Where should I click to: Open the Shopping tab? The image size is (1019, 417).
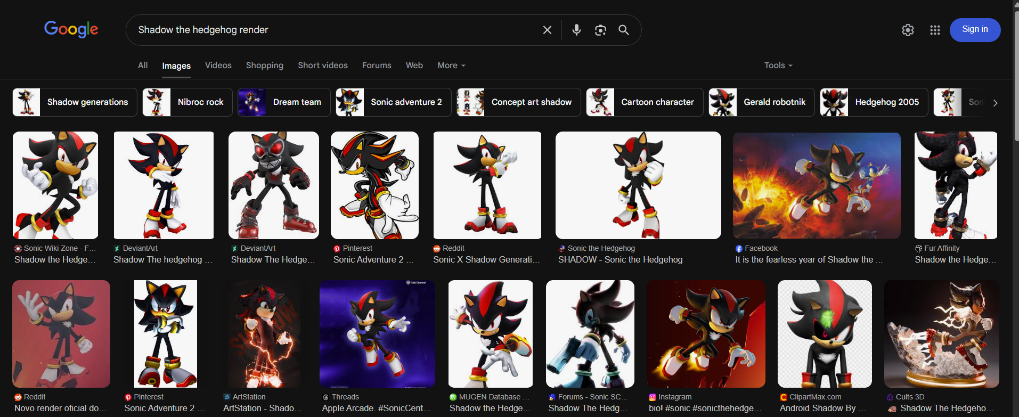(x=265, y=65)
